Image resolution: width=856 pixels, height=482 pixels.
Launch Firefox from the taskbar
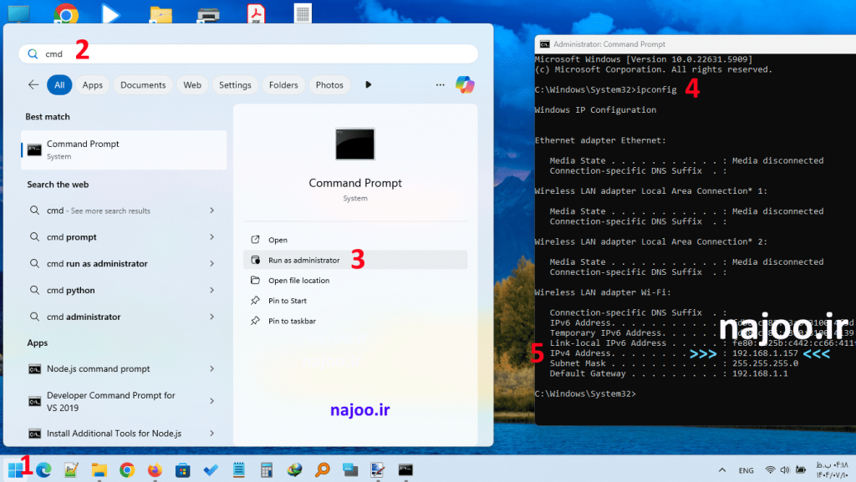[x=155, y=469]
